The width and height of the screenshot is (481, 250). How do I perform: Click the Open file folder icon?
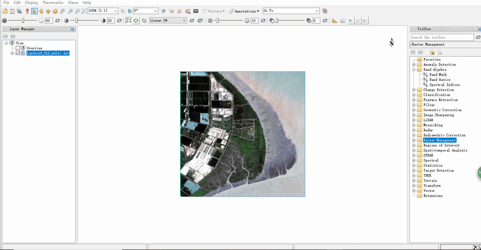(5, 11)
